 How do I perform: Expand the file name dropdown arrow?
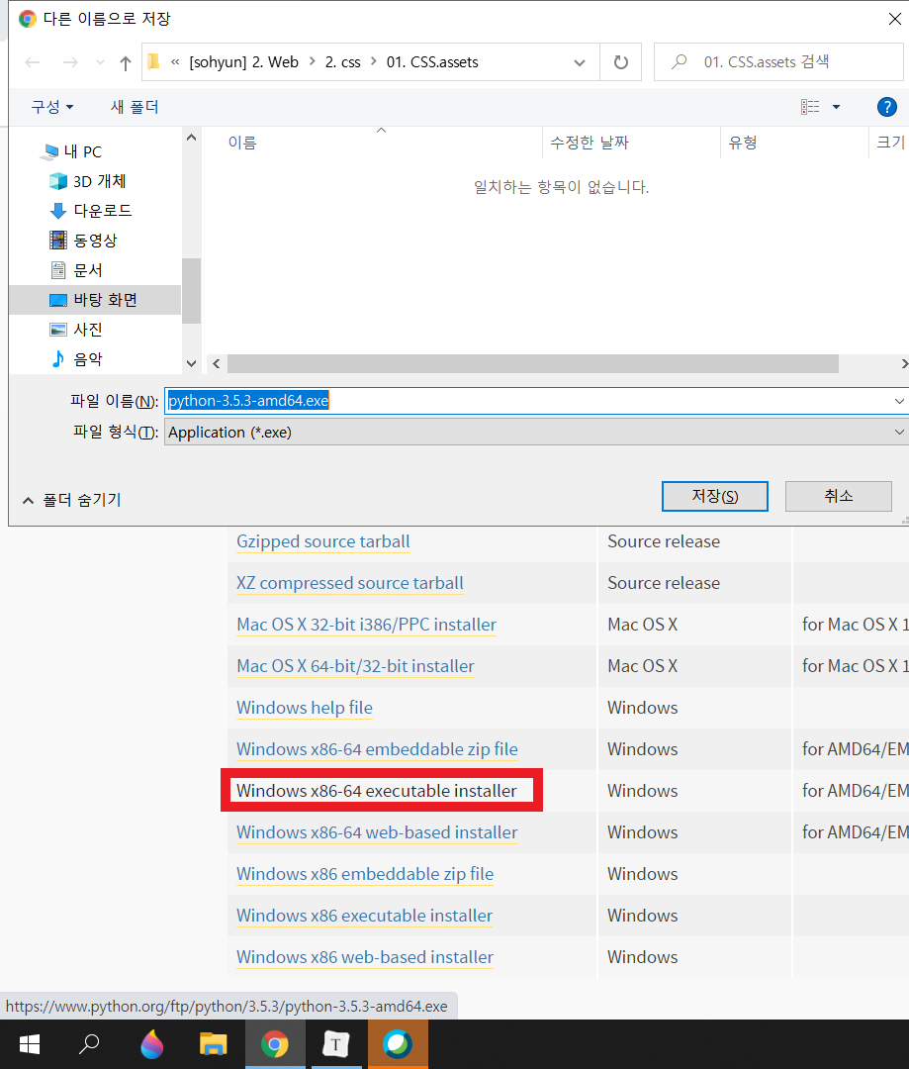(x=899, y=401)
